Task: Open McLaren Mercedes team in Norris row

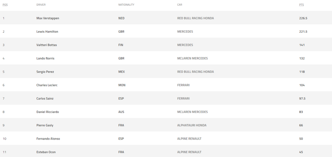Action: tap(193, 58)
